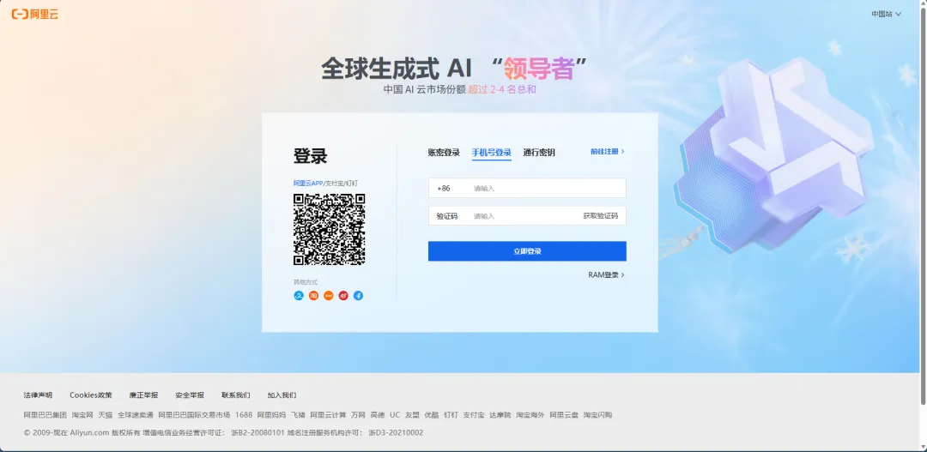
Task: Switch to the 账密登录 tab
Action: (x=444, y=153)
